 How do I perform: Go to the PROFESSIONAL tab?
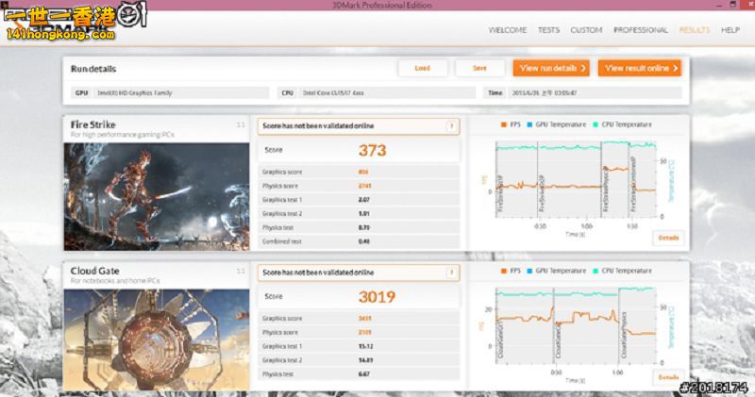click(x=641, y=30)
